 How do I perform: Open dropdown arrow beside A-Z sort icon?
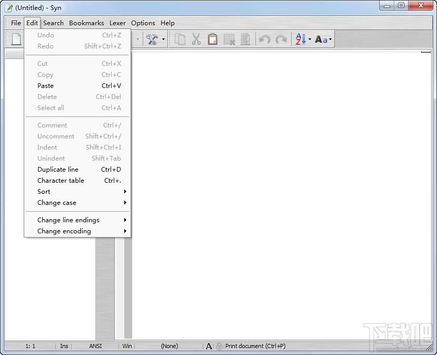click(310, 40)
